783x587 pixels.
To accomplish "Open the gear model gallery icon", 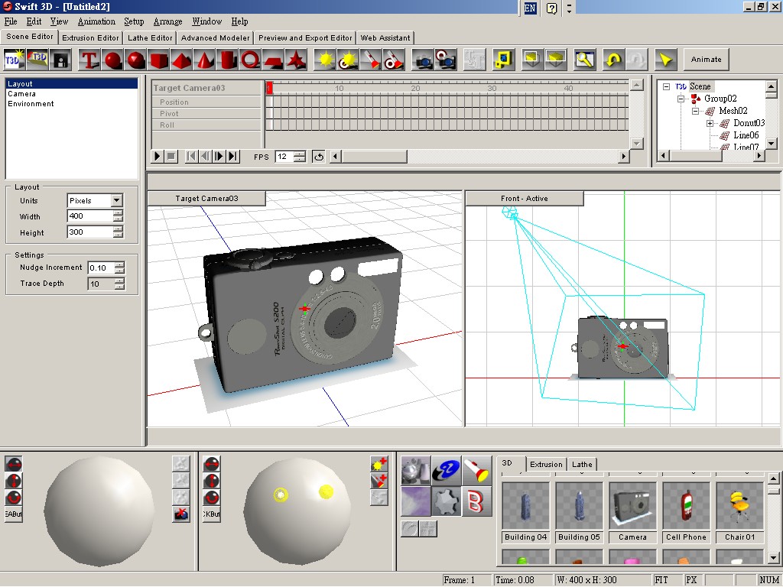I will (x=446, y=501).
